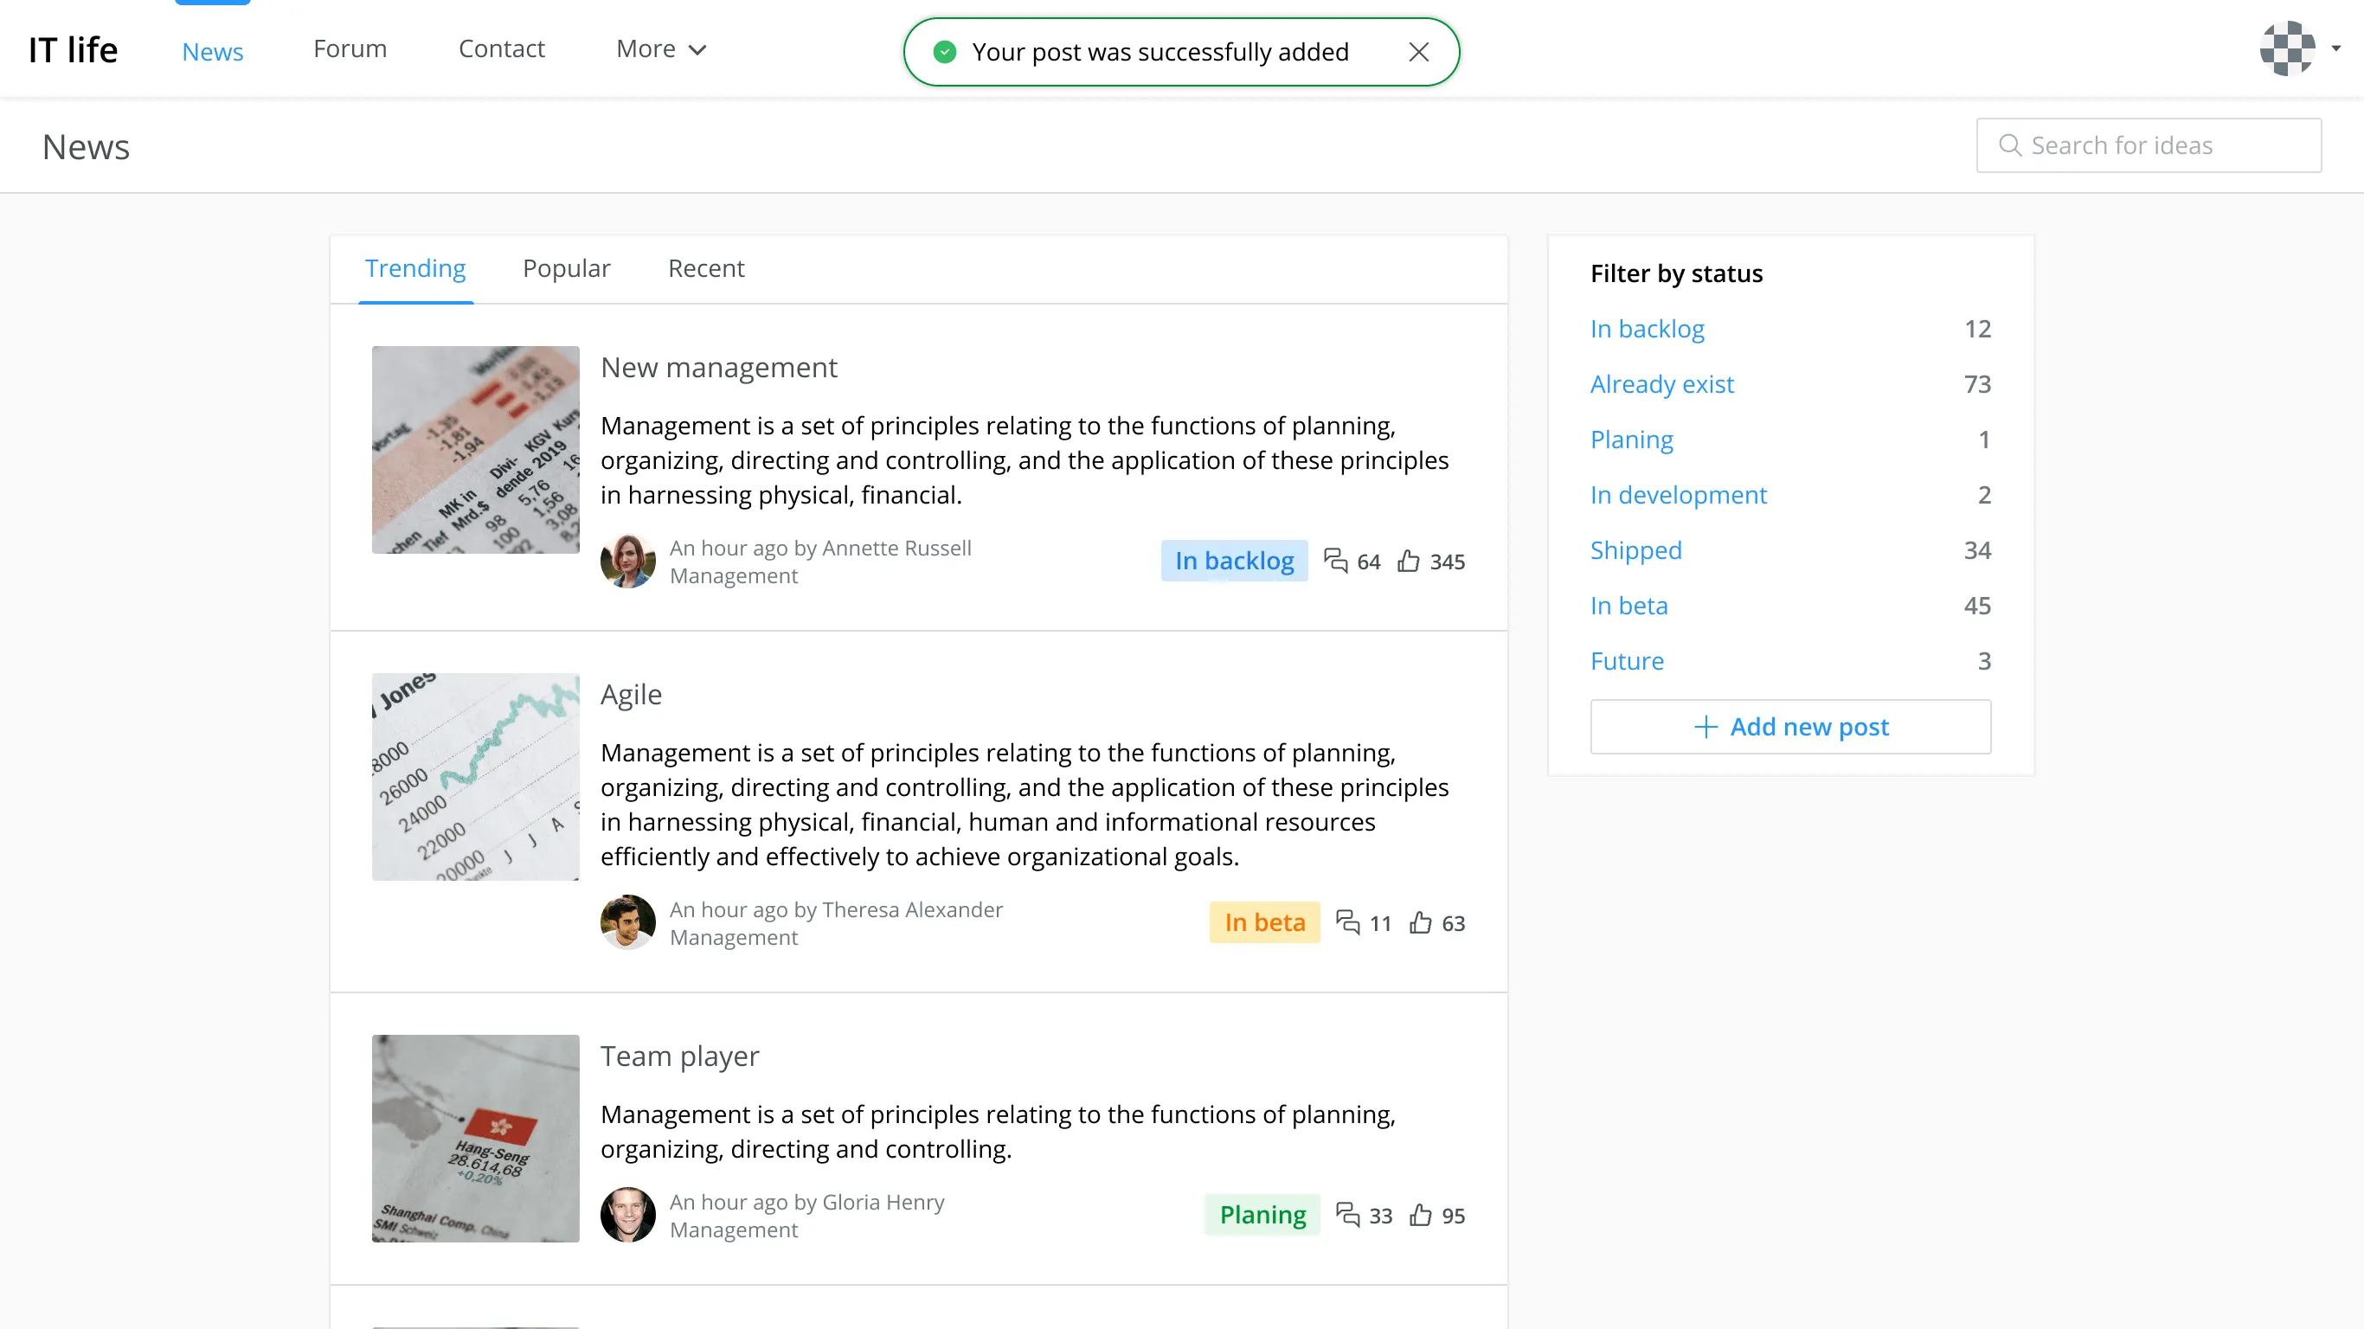Image resolution: width=2364 pixels, height=1329 pixels.
Task: Open the Agile post chart thumbnail
Action: point(475,777)
